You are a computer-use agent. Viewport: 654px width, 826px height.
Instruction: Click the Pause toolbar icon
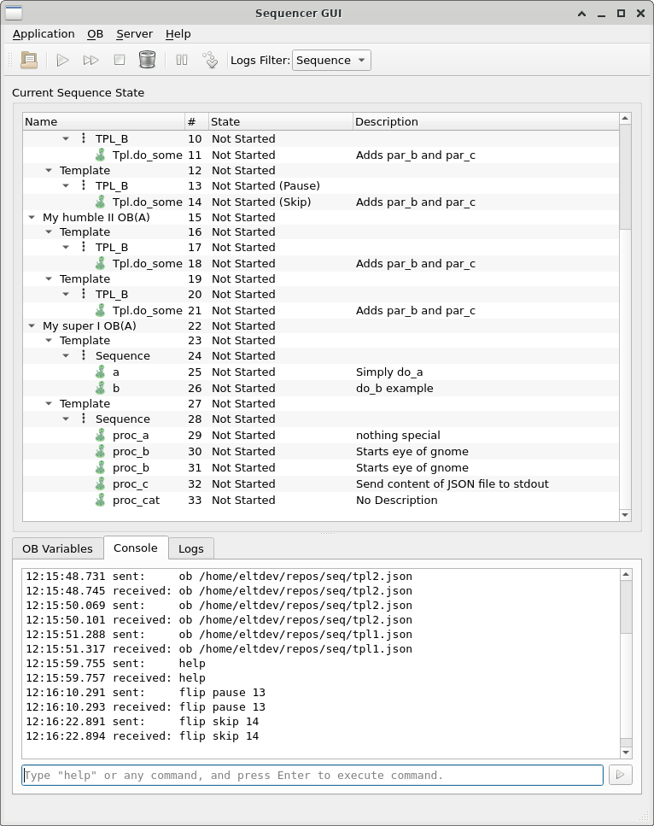(x=182, y=60)
